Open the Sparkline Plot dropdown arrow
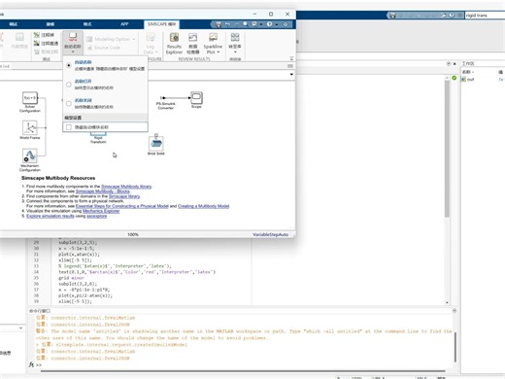The image size is (505, 379). [219, 52]
